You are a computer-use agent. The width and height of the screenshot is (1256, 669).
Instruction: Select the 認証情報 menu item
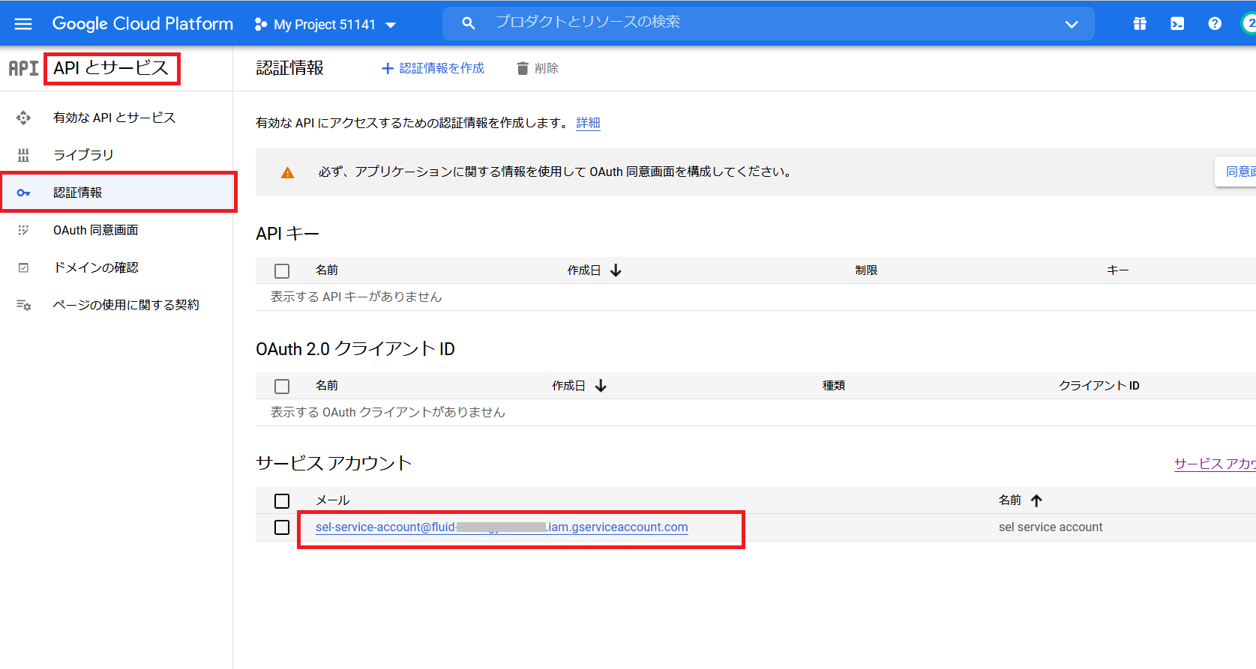coord(116,193)
